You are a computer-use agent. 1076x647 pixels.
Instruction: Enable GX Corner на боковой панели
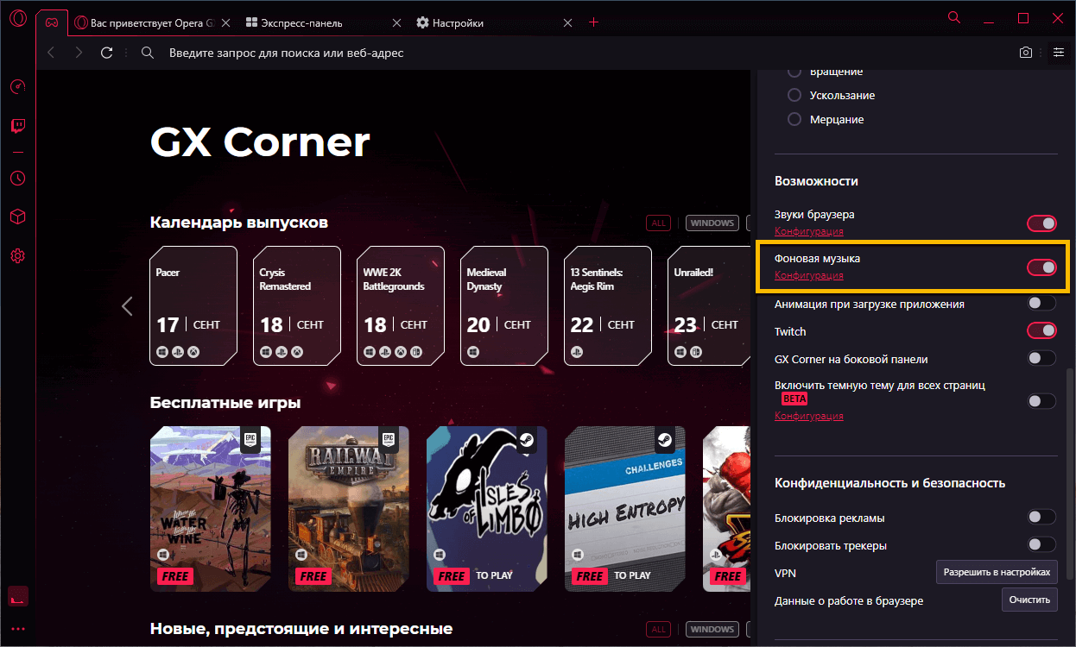(x=1041, y=359)
